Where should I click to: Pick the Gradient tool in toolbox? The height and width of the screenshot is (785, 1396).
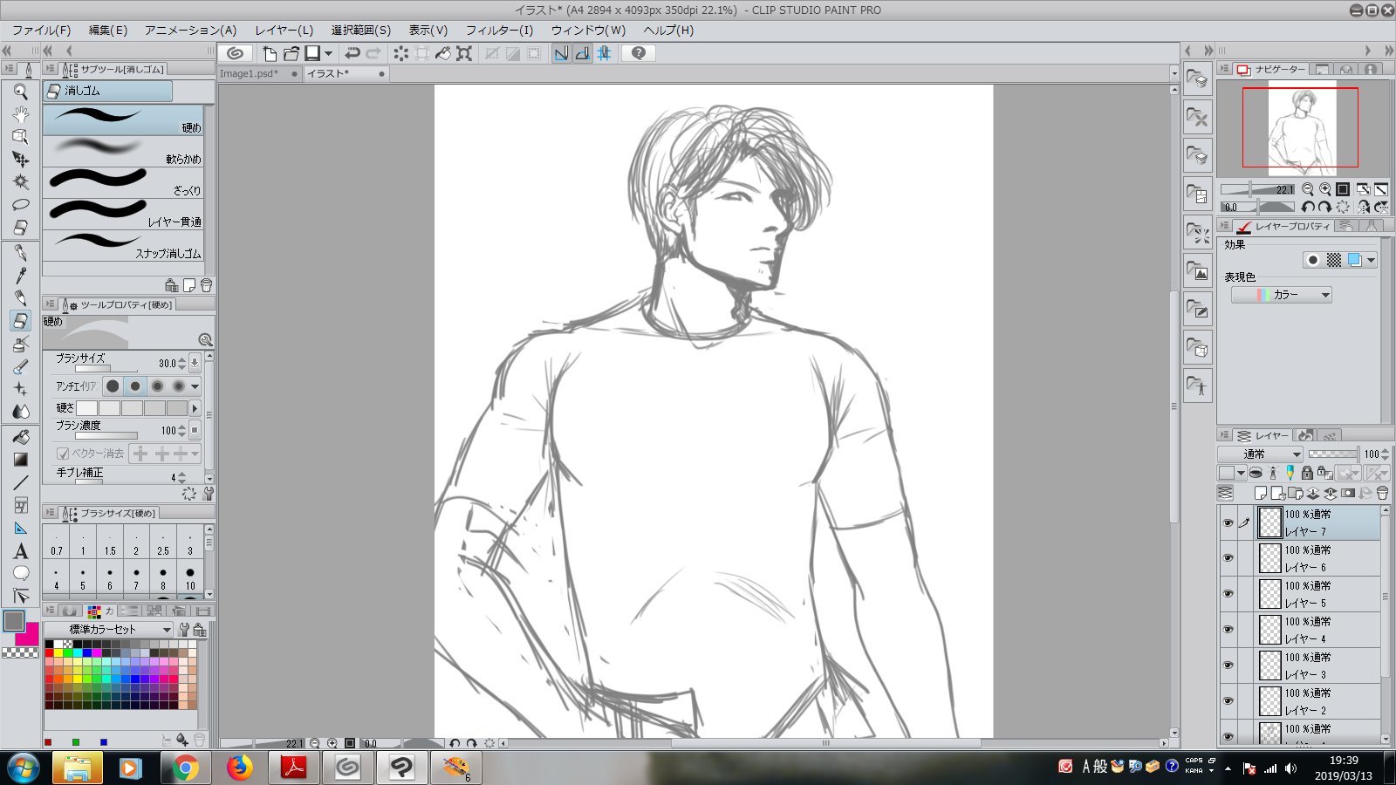click(21, 460)
